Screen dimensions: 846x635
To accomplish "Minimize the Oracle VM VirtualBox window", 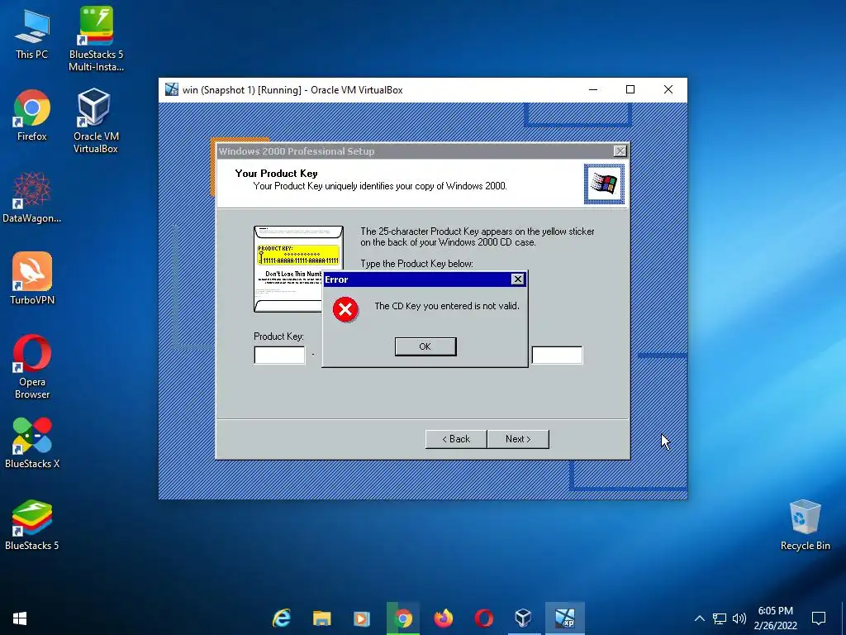I will (x=593, y=89).
